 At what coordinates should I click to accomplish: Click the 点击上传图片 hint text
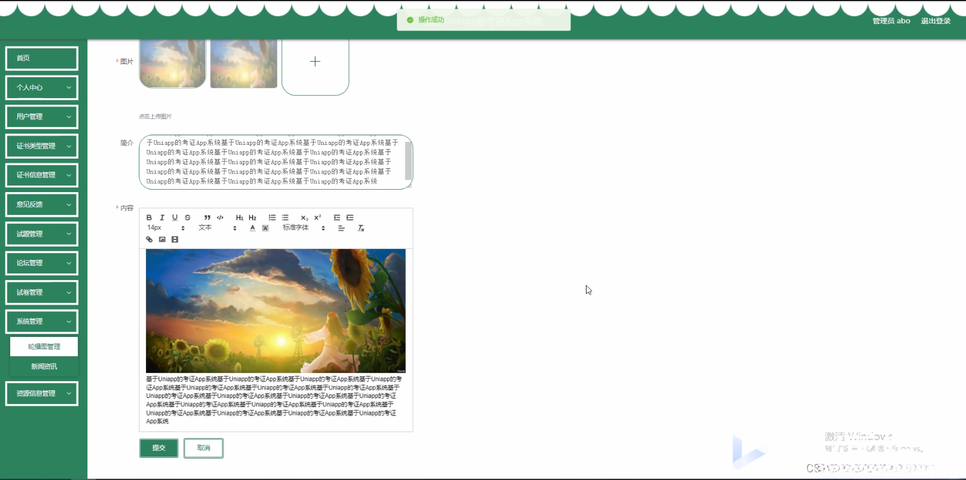pyautogui.click(x=156, y=117)
